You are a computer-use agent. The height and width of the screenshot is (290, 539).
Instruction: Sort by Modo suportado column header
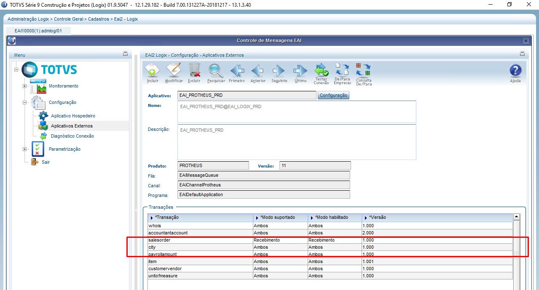281,218
